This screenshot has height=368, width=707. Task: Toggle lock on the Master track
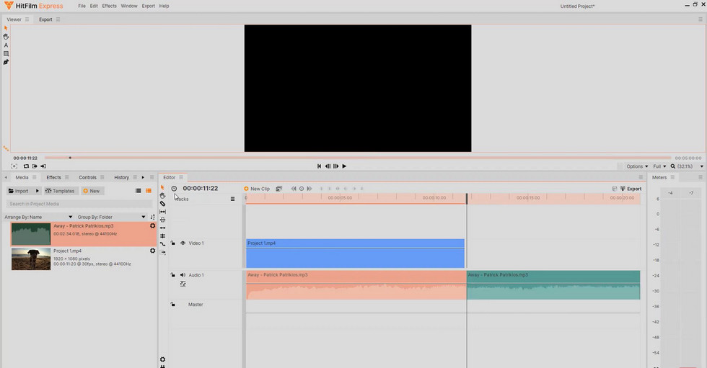point(172,305)
